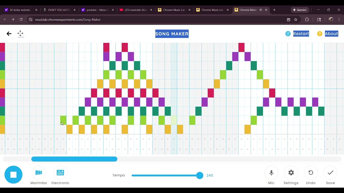Open the Chrome three-dot menu
The height and width of the screenshot is (193, 344).
click(339, 20)
